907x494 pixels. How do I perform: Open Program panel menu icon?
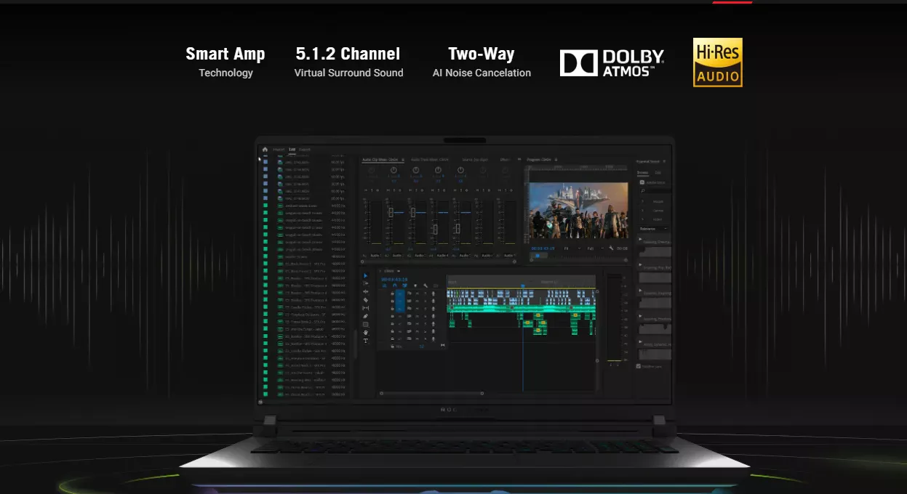(x=555, y=160)
